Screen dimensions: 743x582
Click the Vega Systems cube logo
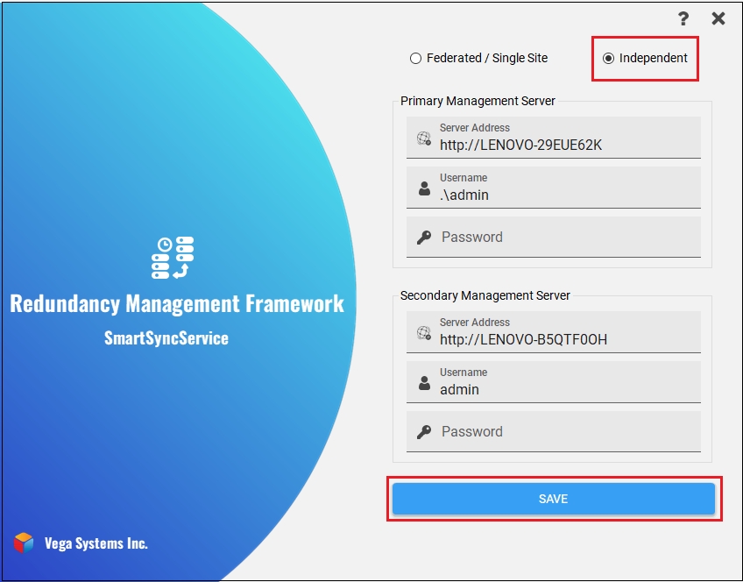click(x=24, y=543)
